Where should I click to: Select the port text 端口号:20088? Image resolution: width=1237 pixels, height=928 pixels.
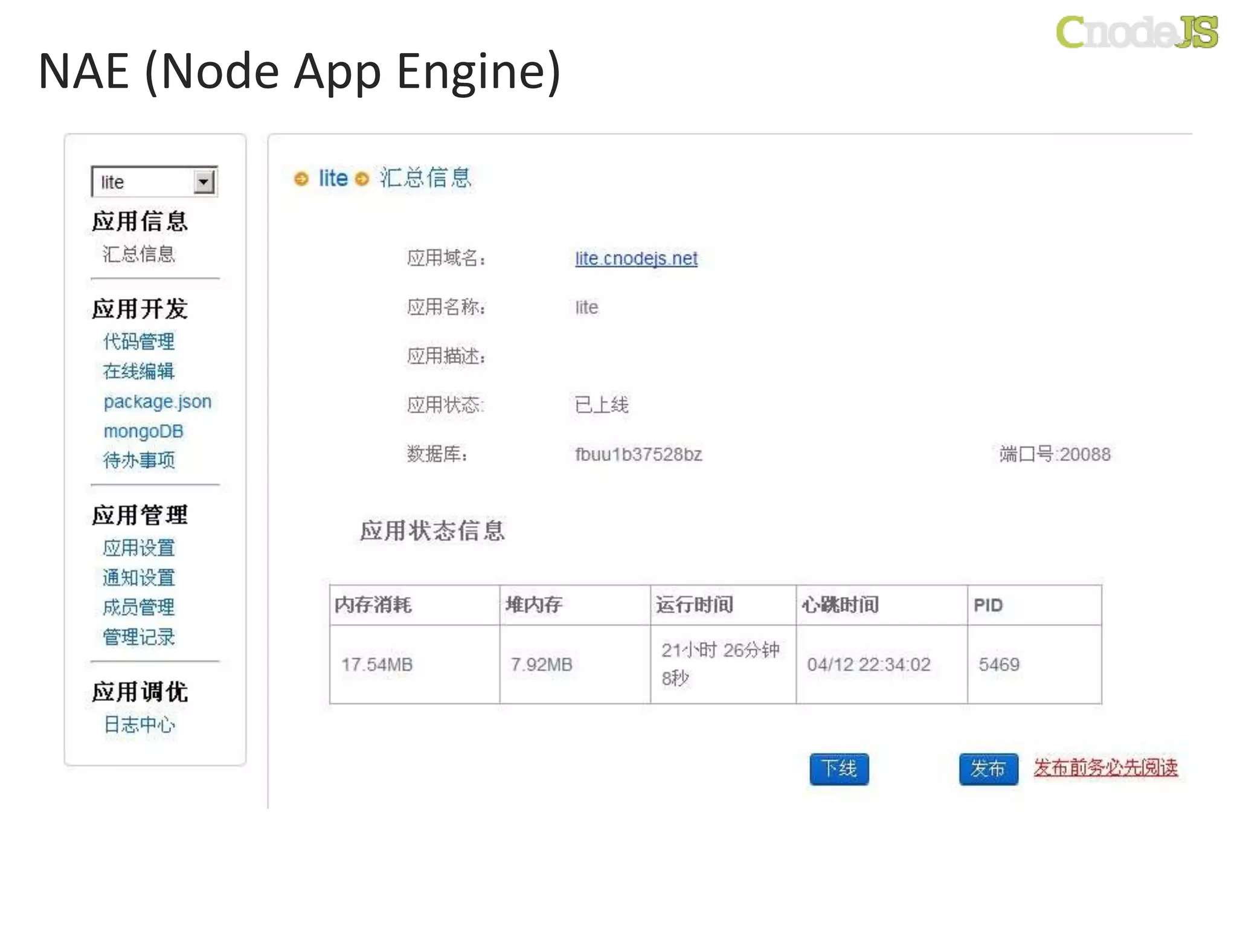1055,454
